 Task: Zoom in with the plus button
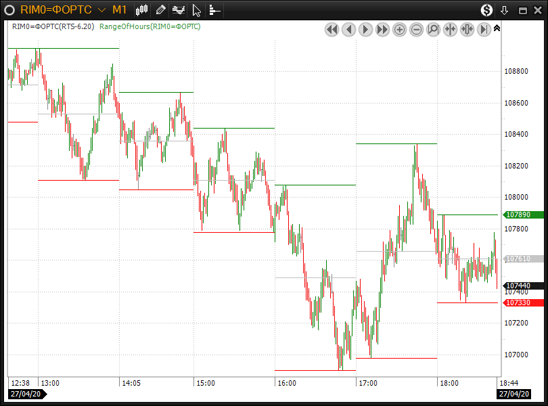(x=400, y=29)
